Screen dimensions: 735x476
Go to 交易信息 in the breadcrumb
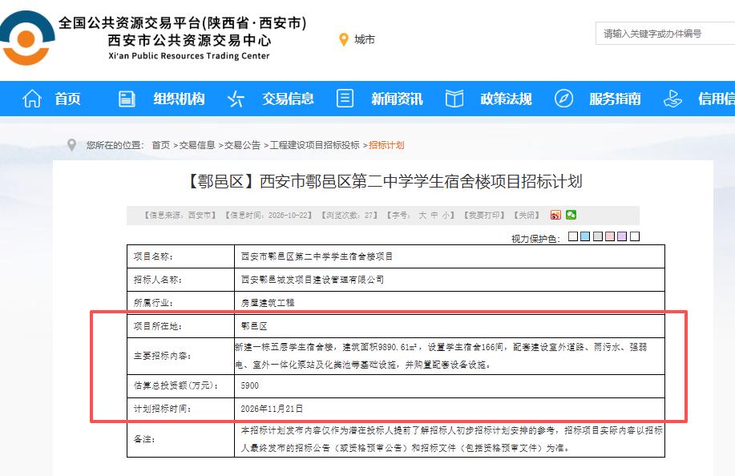coord(197,145)
